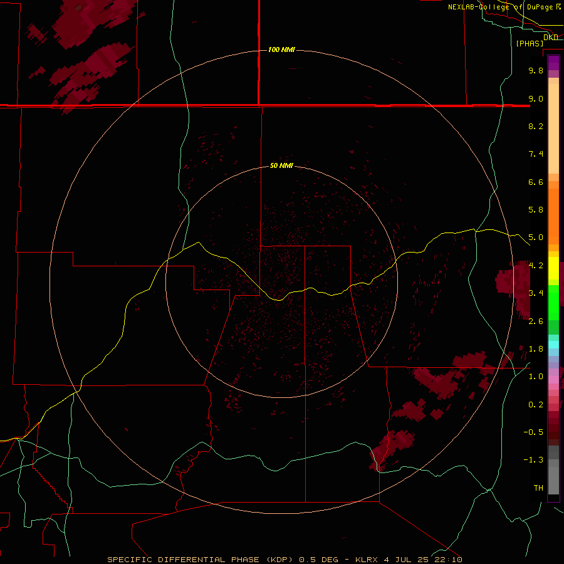Pick the bright green color bar segment
564x564 pixels.
[553, 302]
